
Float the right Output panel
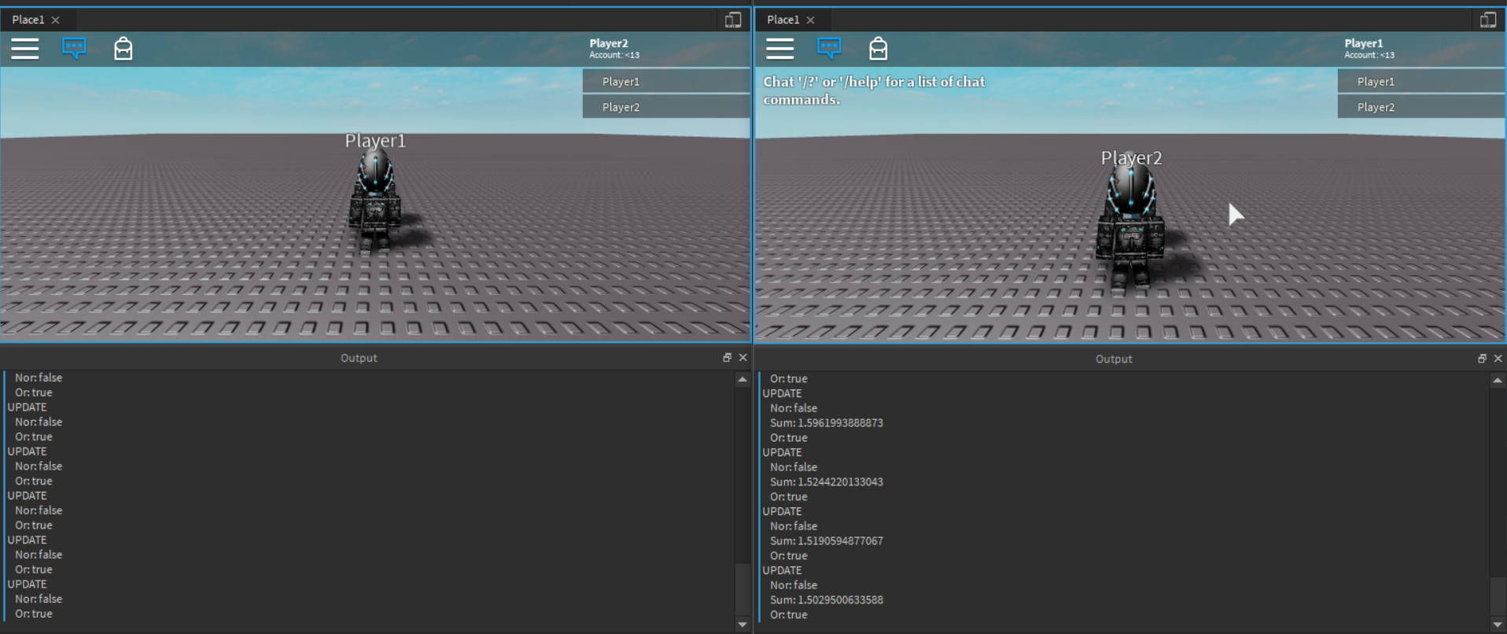click(1483, 359)
